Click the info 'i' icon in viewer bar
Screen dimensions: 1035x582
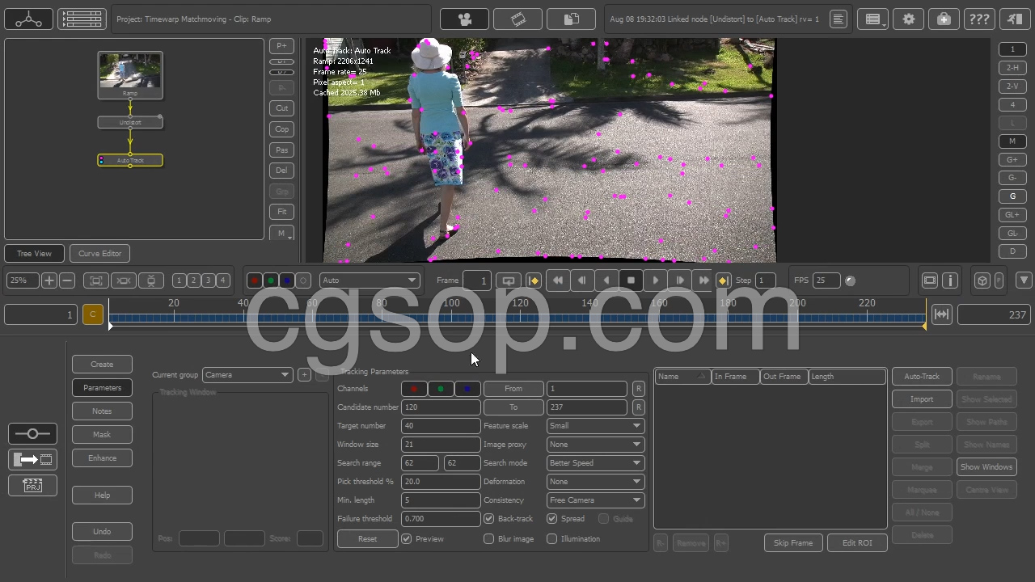pyautogui.click(x=950, y=280)
